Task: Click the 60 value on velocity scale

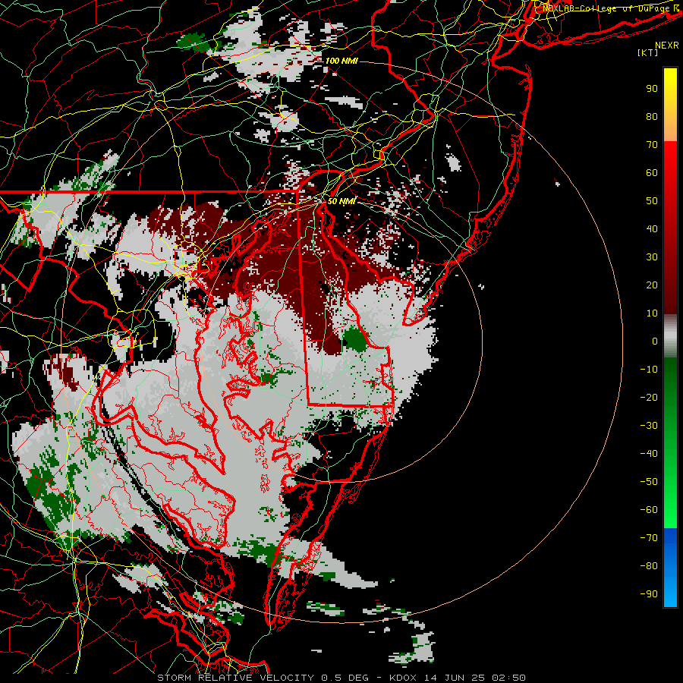Action: [x=652, y=172]
